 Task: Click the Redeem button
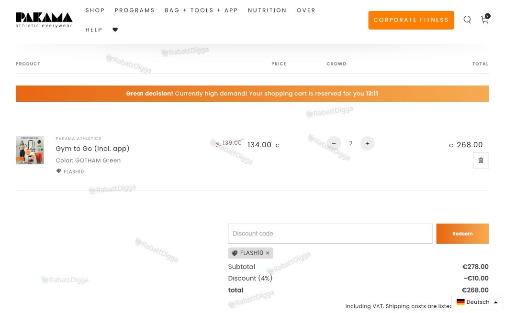click(x=462, y=234)
